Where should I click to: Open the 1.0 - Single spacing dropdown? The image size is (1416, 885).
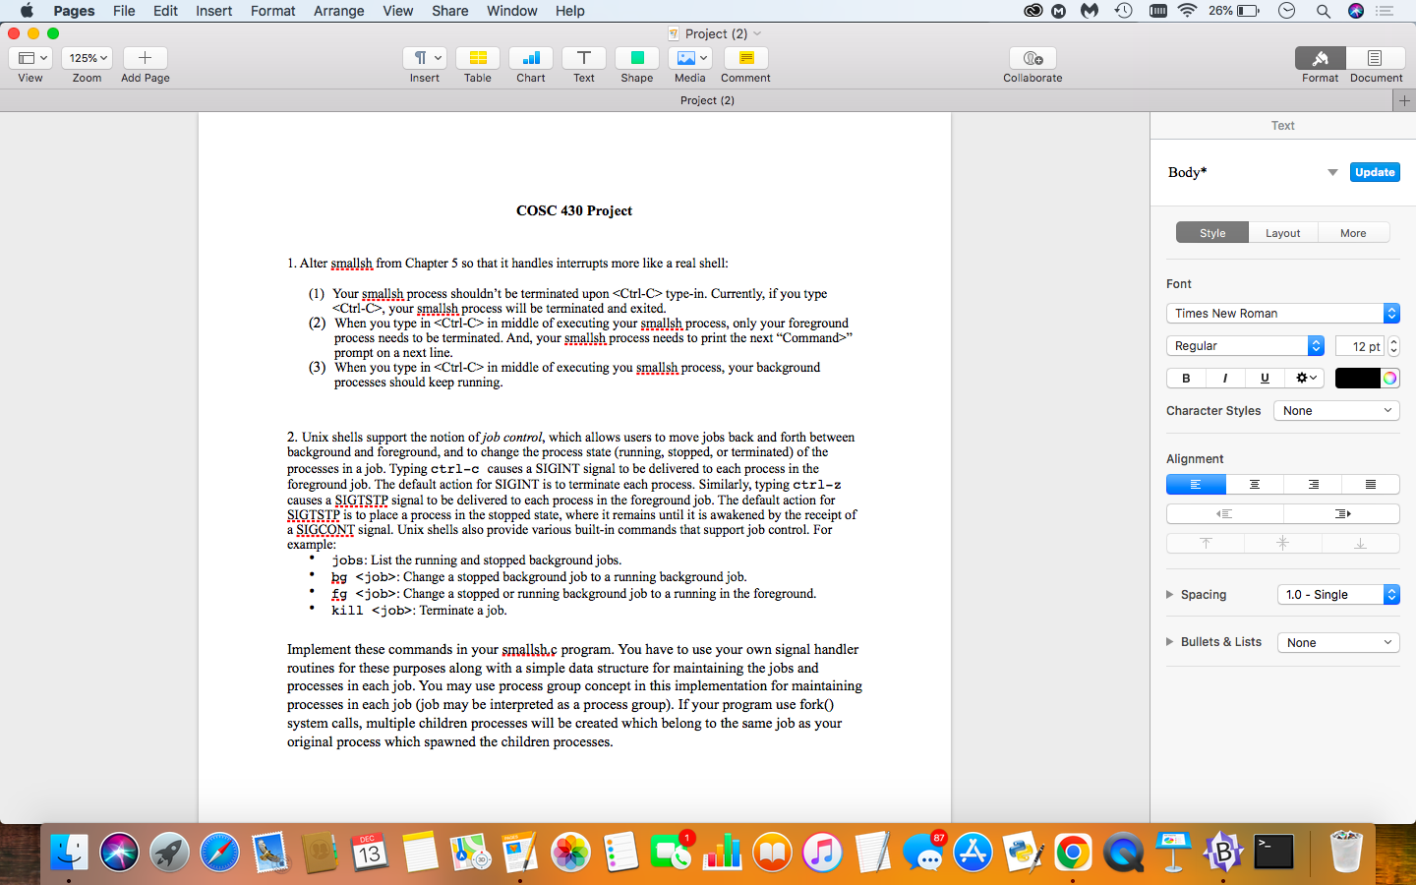(x=1338, y=594)
